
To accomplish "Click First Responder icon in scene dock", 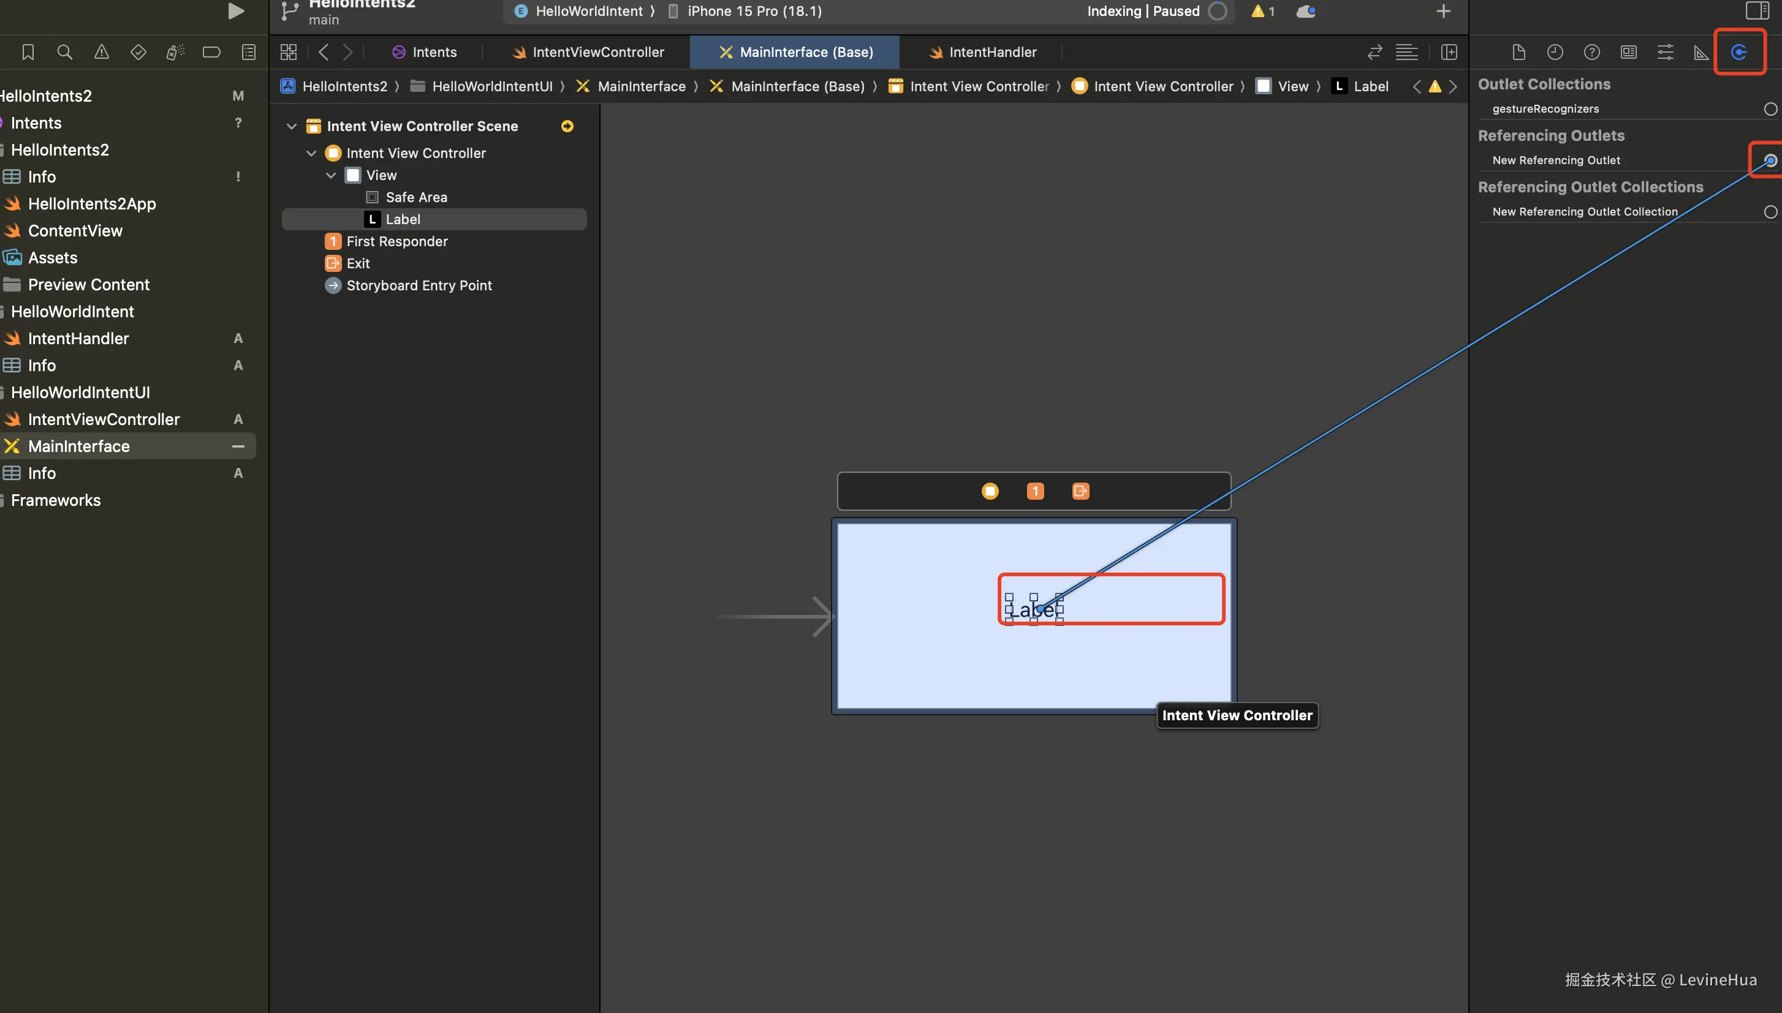I will pos(1035,491).
